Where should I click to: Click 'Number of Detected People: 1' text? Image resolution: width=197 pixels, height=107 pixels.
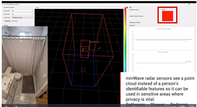(136, 16)
